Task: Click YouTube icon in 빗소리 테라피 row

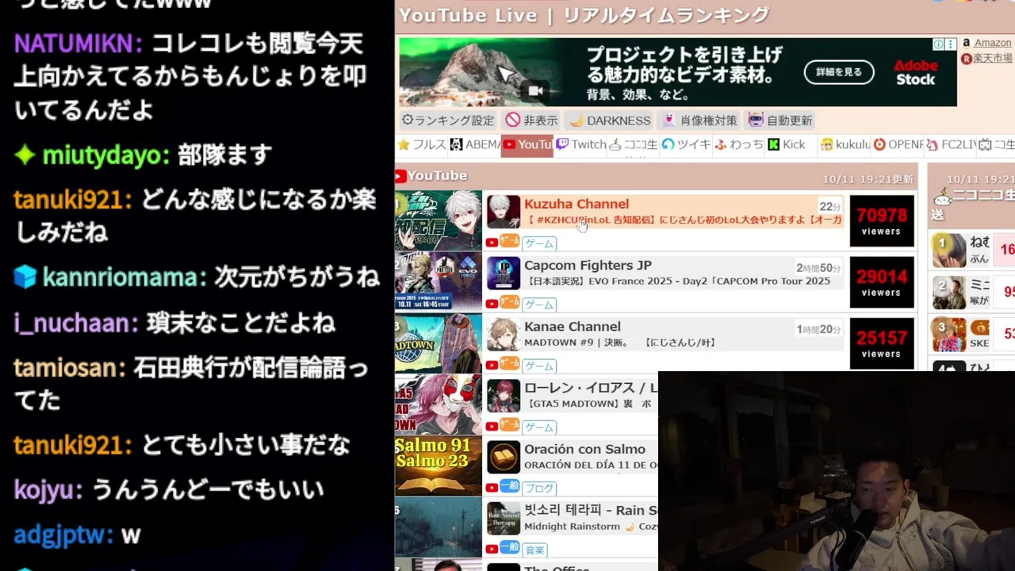Action: pyautogui.click(x=492, y=549)
